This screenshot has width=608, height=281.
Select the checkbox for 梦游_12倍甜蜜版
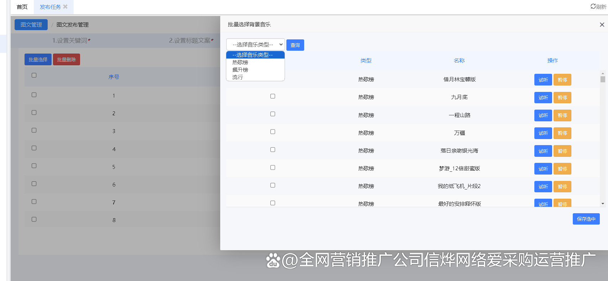click(273, 167)
